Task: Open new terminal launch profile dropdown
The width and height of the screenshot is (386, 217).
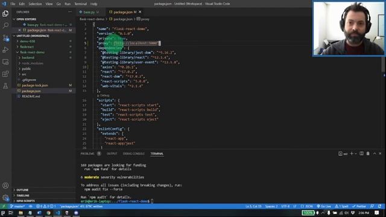Action: (356, 154)
